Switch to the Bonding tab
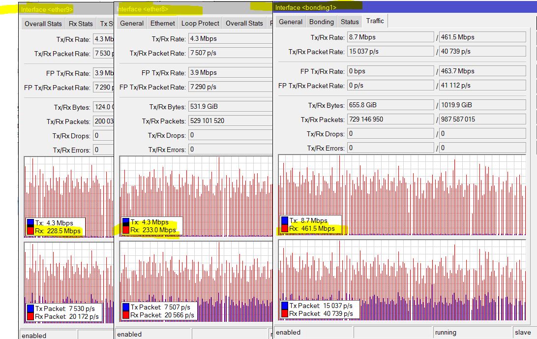 (x=322, y=22)
